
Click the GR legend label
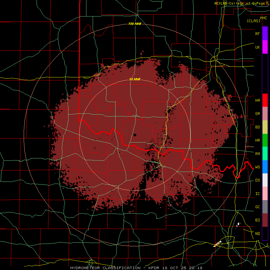point(257,114)
